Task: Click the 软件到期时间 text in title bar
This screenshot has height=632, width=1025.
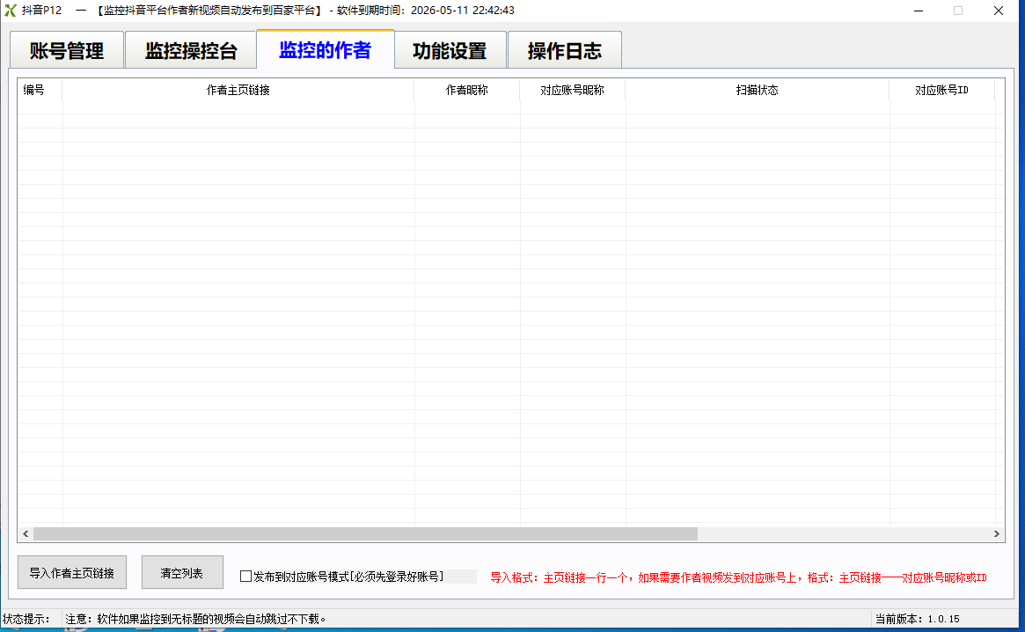Action: coord(426,11)
